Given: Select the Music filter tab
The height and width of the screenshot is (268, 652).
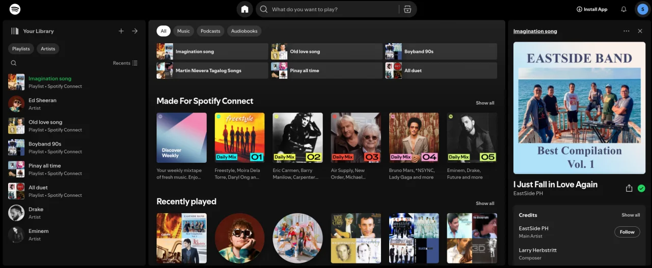Looking at the screenshot, I should (x=183, y=31).
